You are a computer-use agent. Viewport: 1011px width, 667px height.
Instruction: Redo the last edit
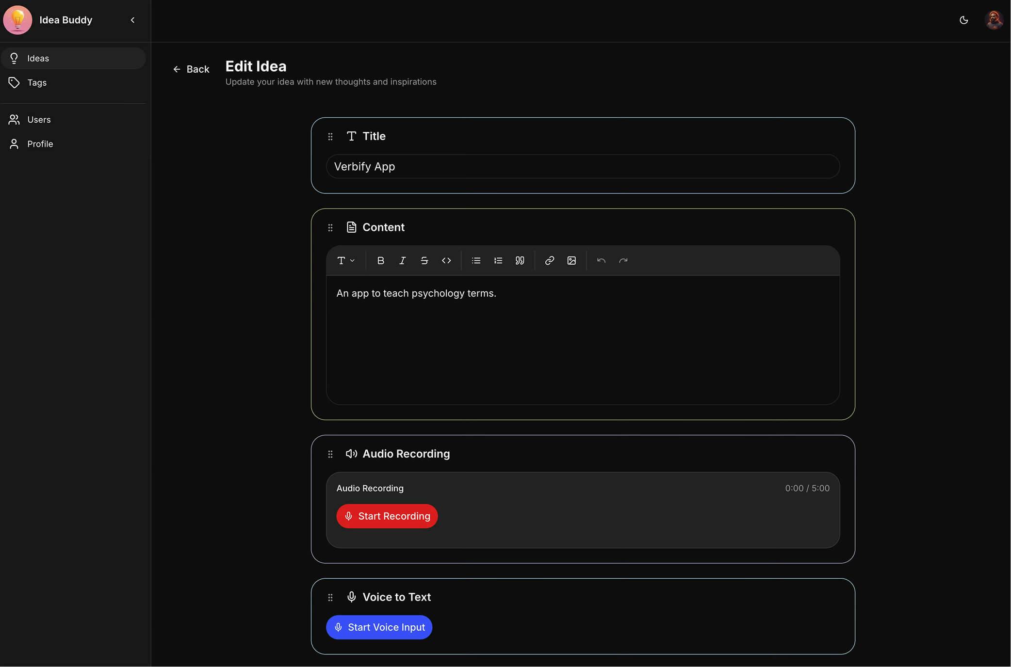point(623,261)
